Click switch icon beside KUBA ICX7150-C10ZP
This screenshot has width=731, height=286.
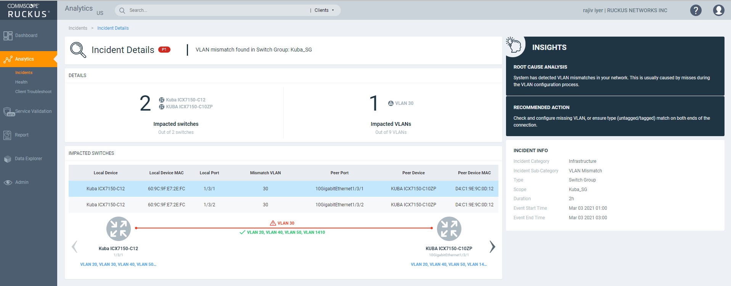tap(162, 107)
